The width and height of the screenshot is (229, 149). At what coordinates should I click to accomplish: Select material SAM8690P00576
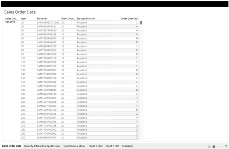pyautogui.click(x=47, y=46)
